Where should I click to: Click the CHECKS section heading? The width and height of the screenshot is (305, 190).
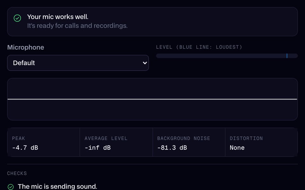[x=17, y=173]
